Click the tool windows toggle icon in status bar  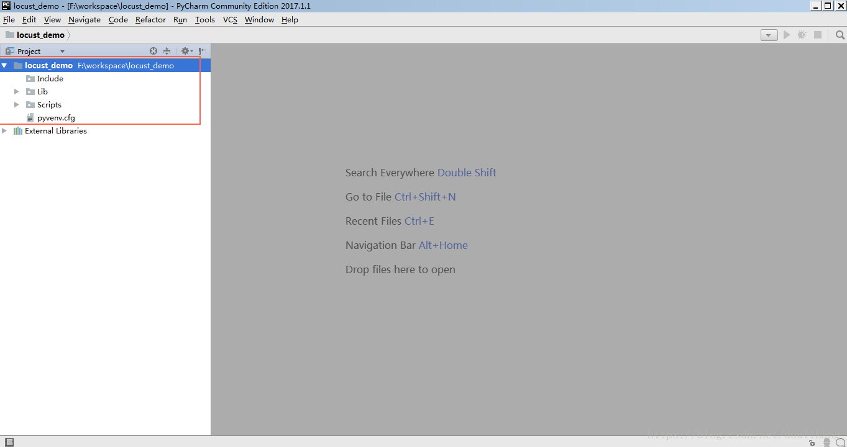[9, 442]
